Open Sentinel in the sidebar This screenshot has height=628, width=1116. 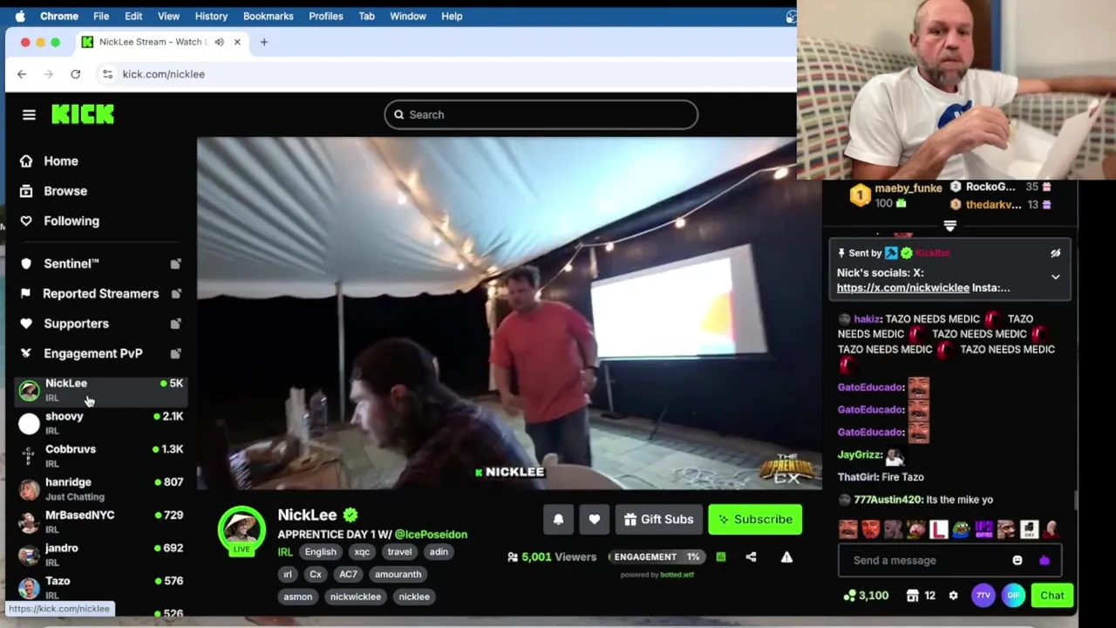pyautogui.click(x=71, y=263)
